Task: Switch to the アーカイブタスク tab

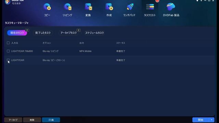Action: [x=68, y=33]
